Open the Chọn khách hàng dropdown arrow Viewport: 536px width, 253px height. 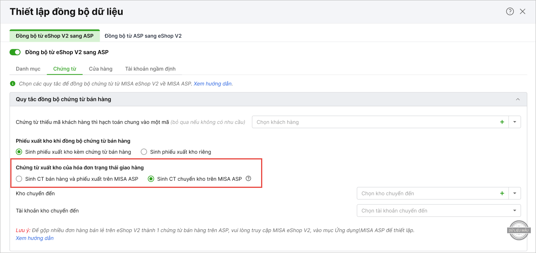pos(515,122)
